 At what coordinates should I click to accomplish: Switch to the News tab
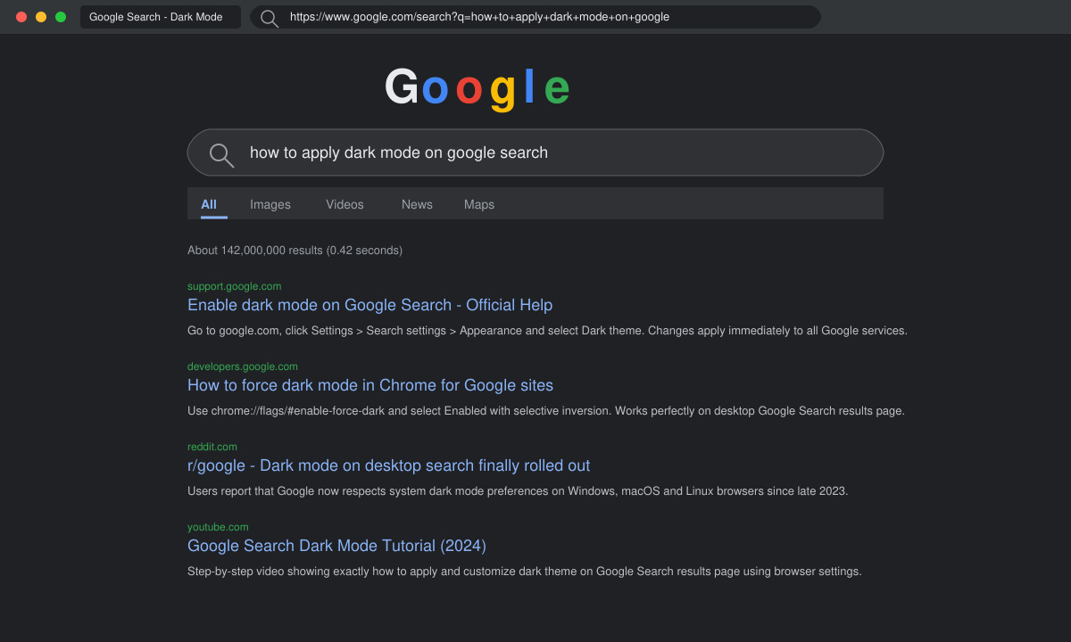pyautogui.click(x=417, y=204)
